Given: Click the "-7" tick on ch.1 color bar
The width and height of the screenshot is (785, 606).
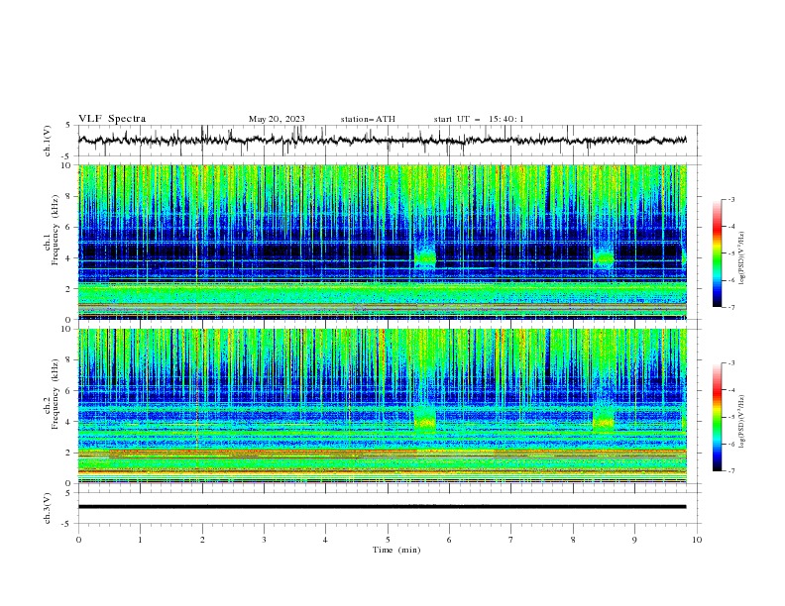Looking at the screenshot, I should coord(730,307).
